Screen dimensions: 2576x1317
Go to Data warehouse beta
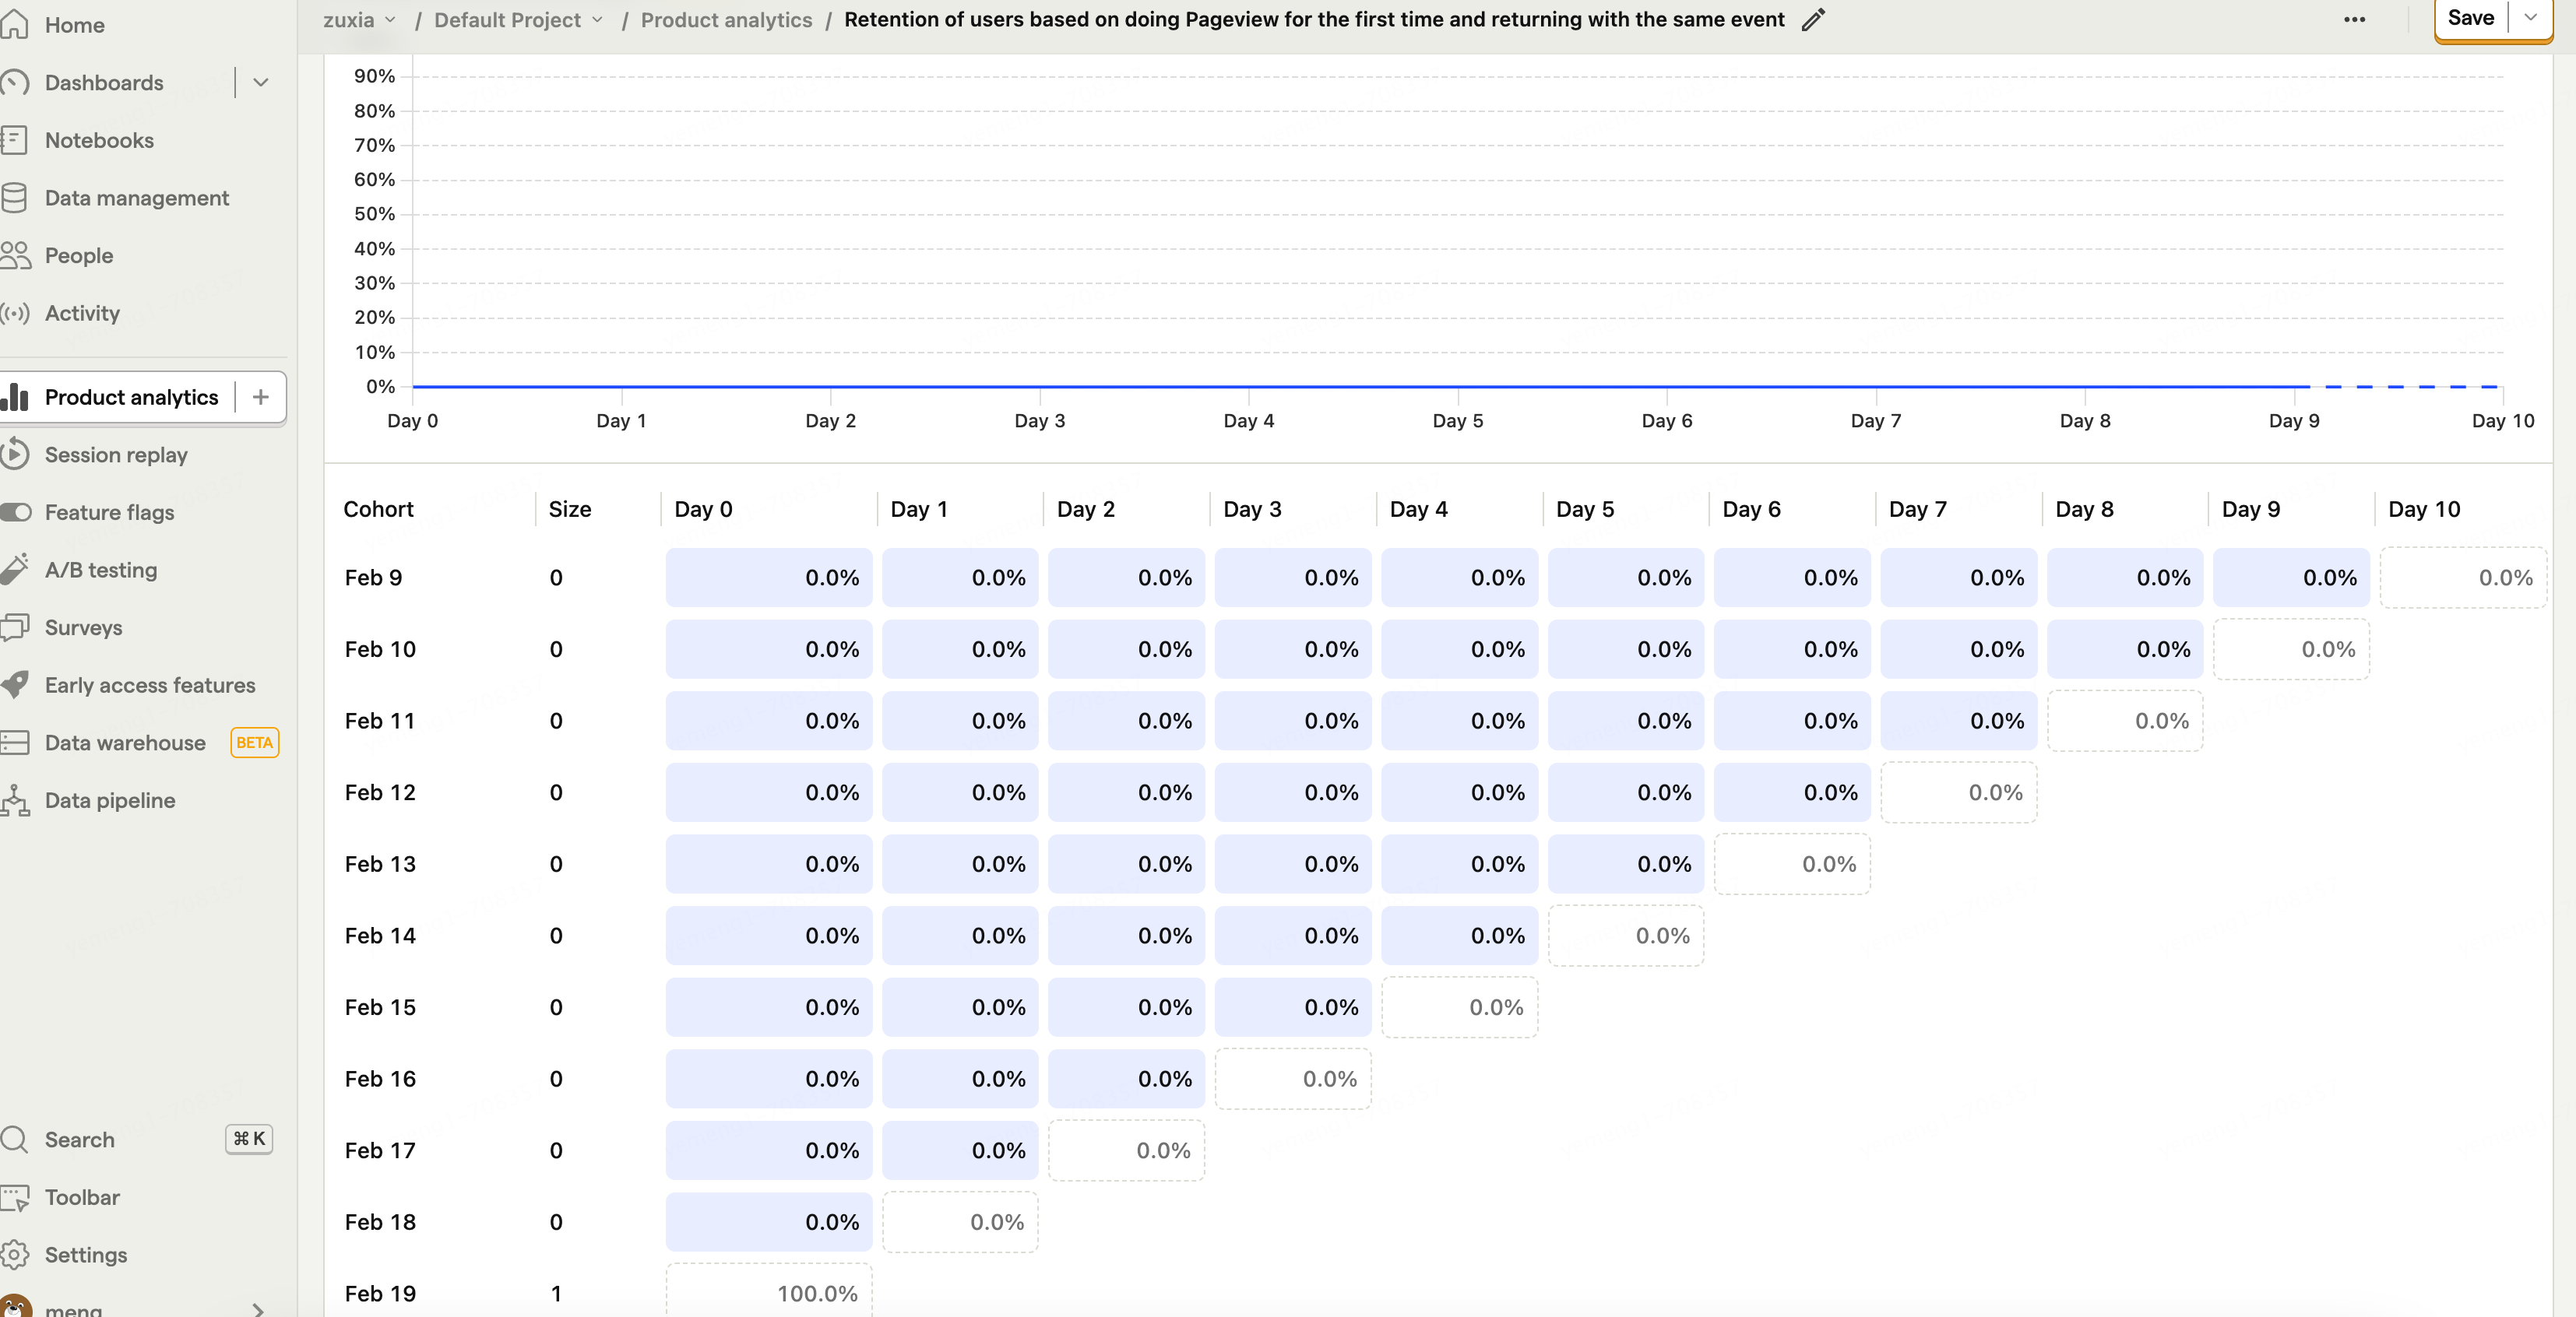[x=125, y=743]
